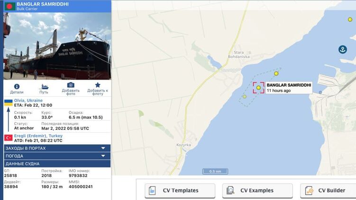Screen dimensions: 356x200
Task: Expand the ЗАХОДЫ В ПОРТАХ section
Action: pyautogui.click(x=57, y=148)
